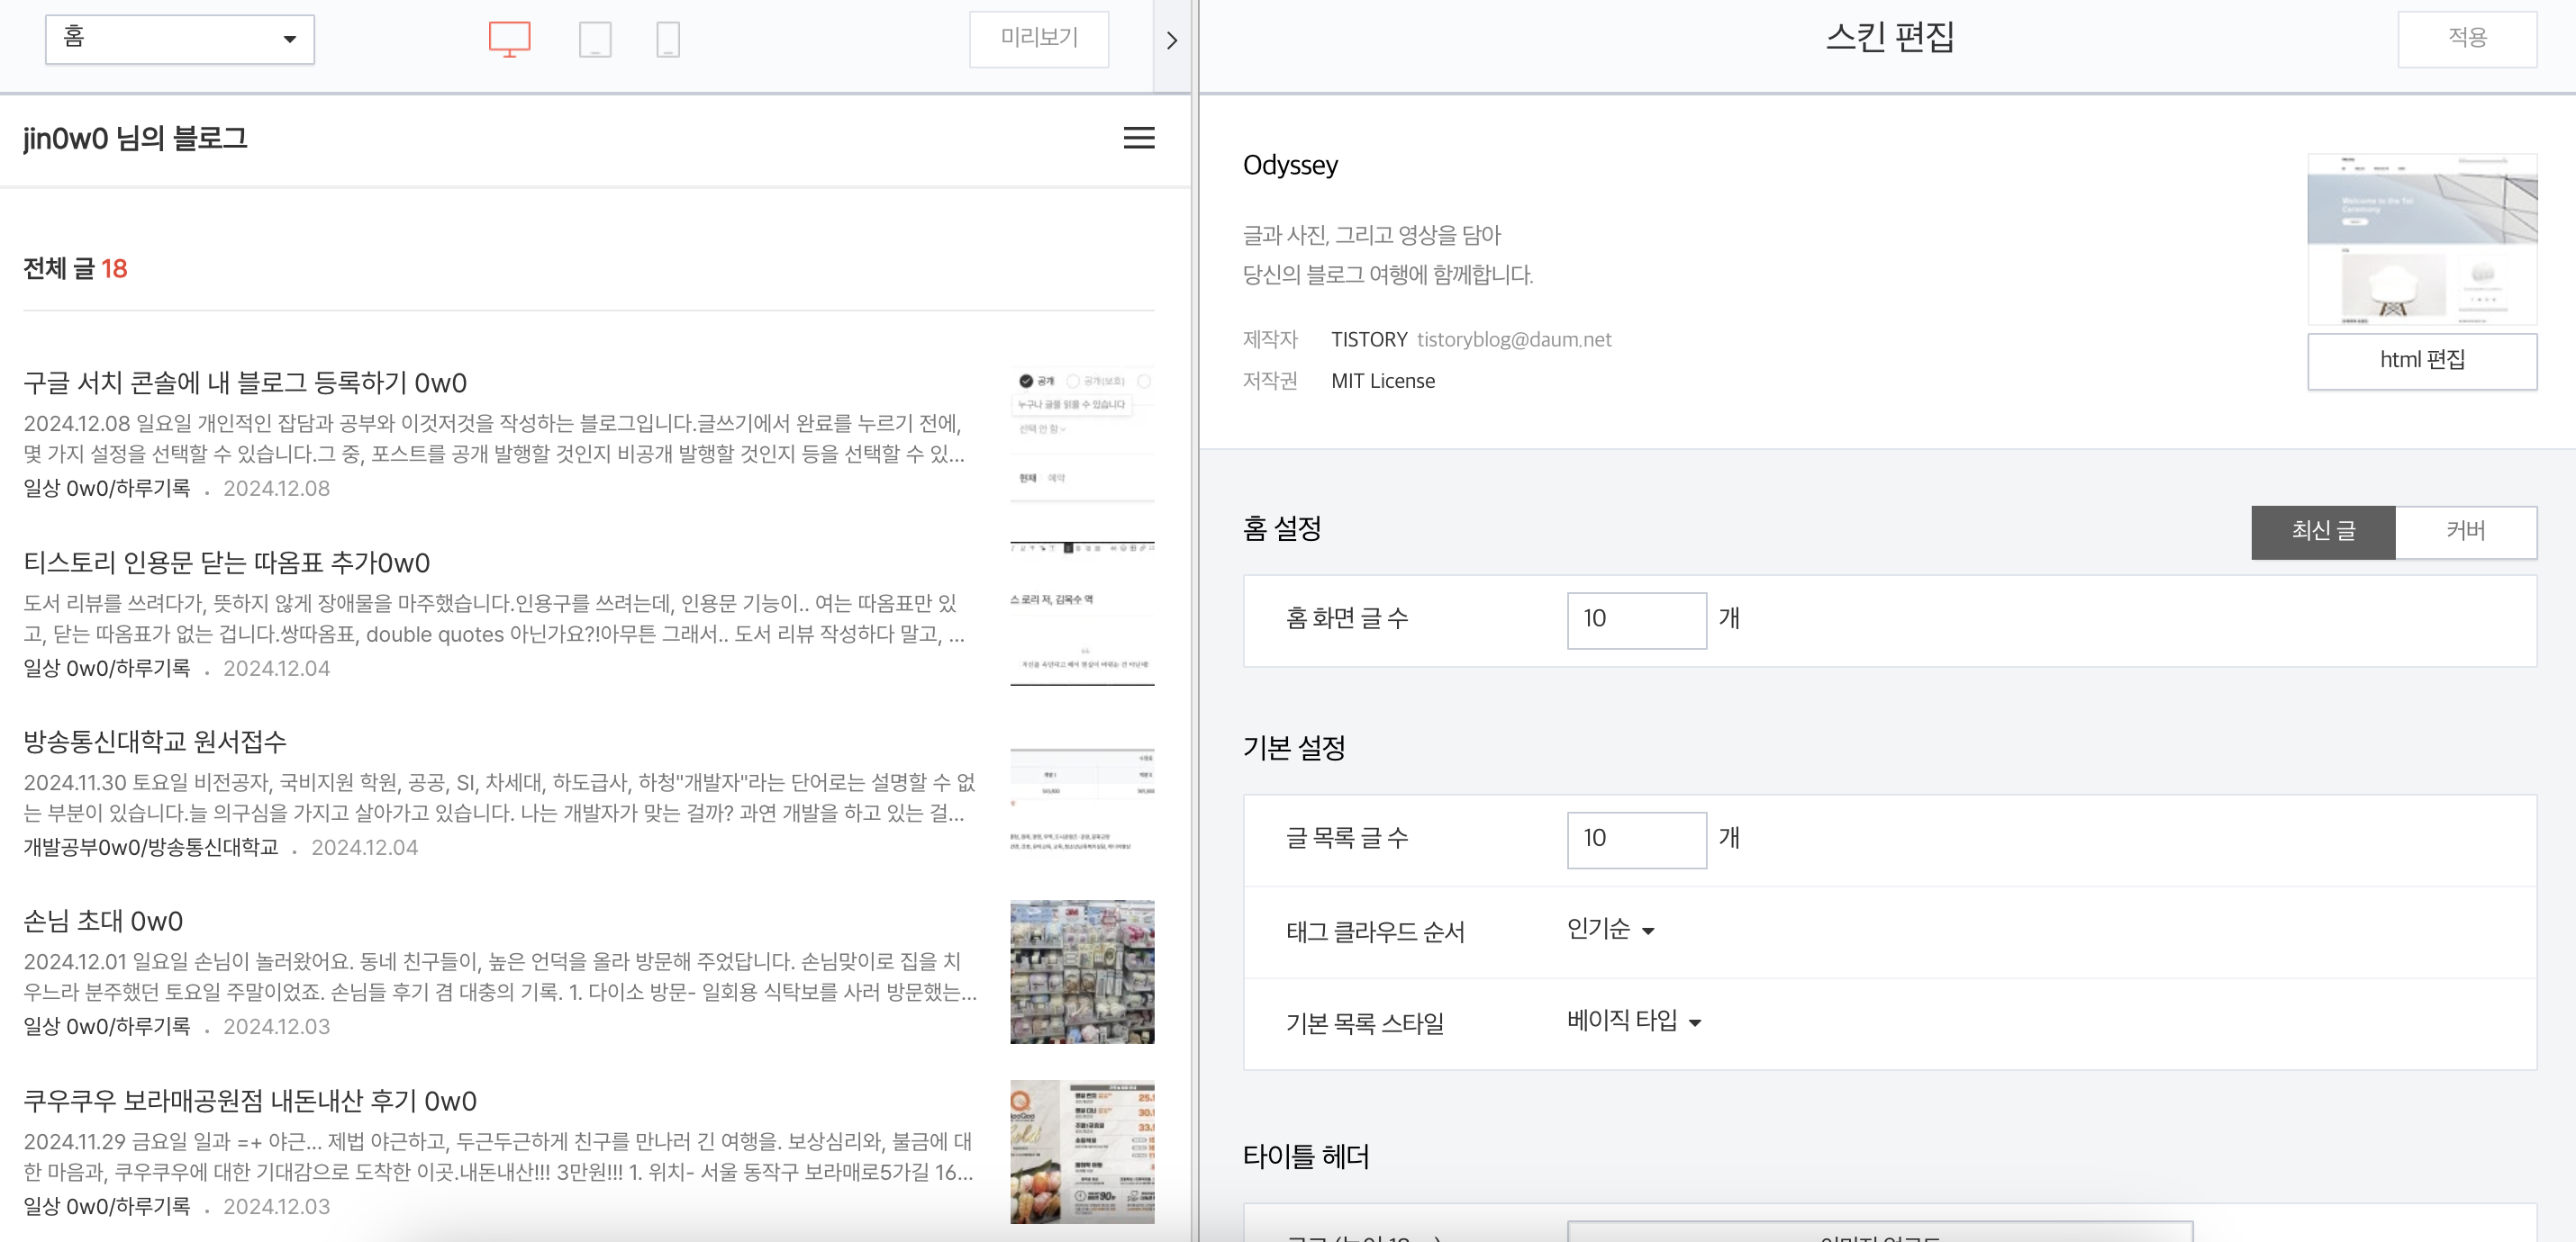Image resolution: width=2576 pixels, height=1242 pixels.
Task: Open post 구글 서치 콘솔에 내 블로그 등록하기
Action: pos(245,382)
